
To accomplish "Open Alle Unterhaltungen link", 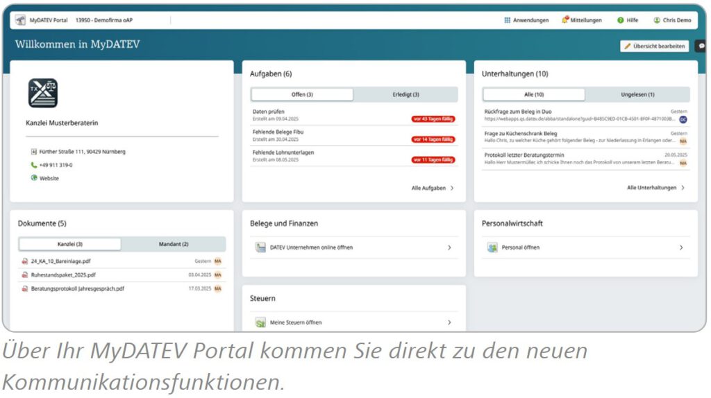I will click(x=651, y=188).
